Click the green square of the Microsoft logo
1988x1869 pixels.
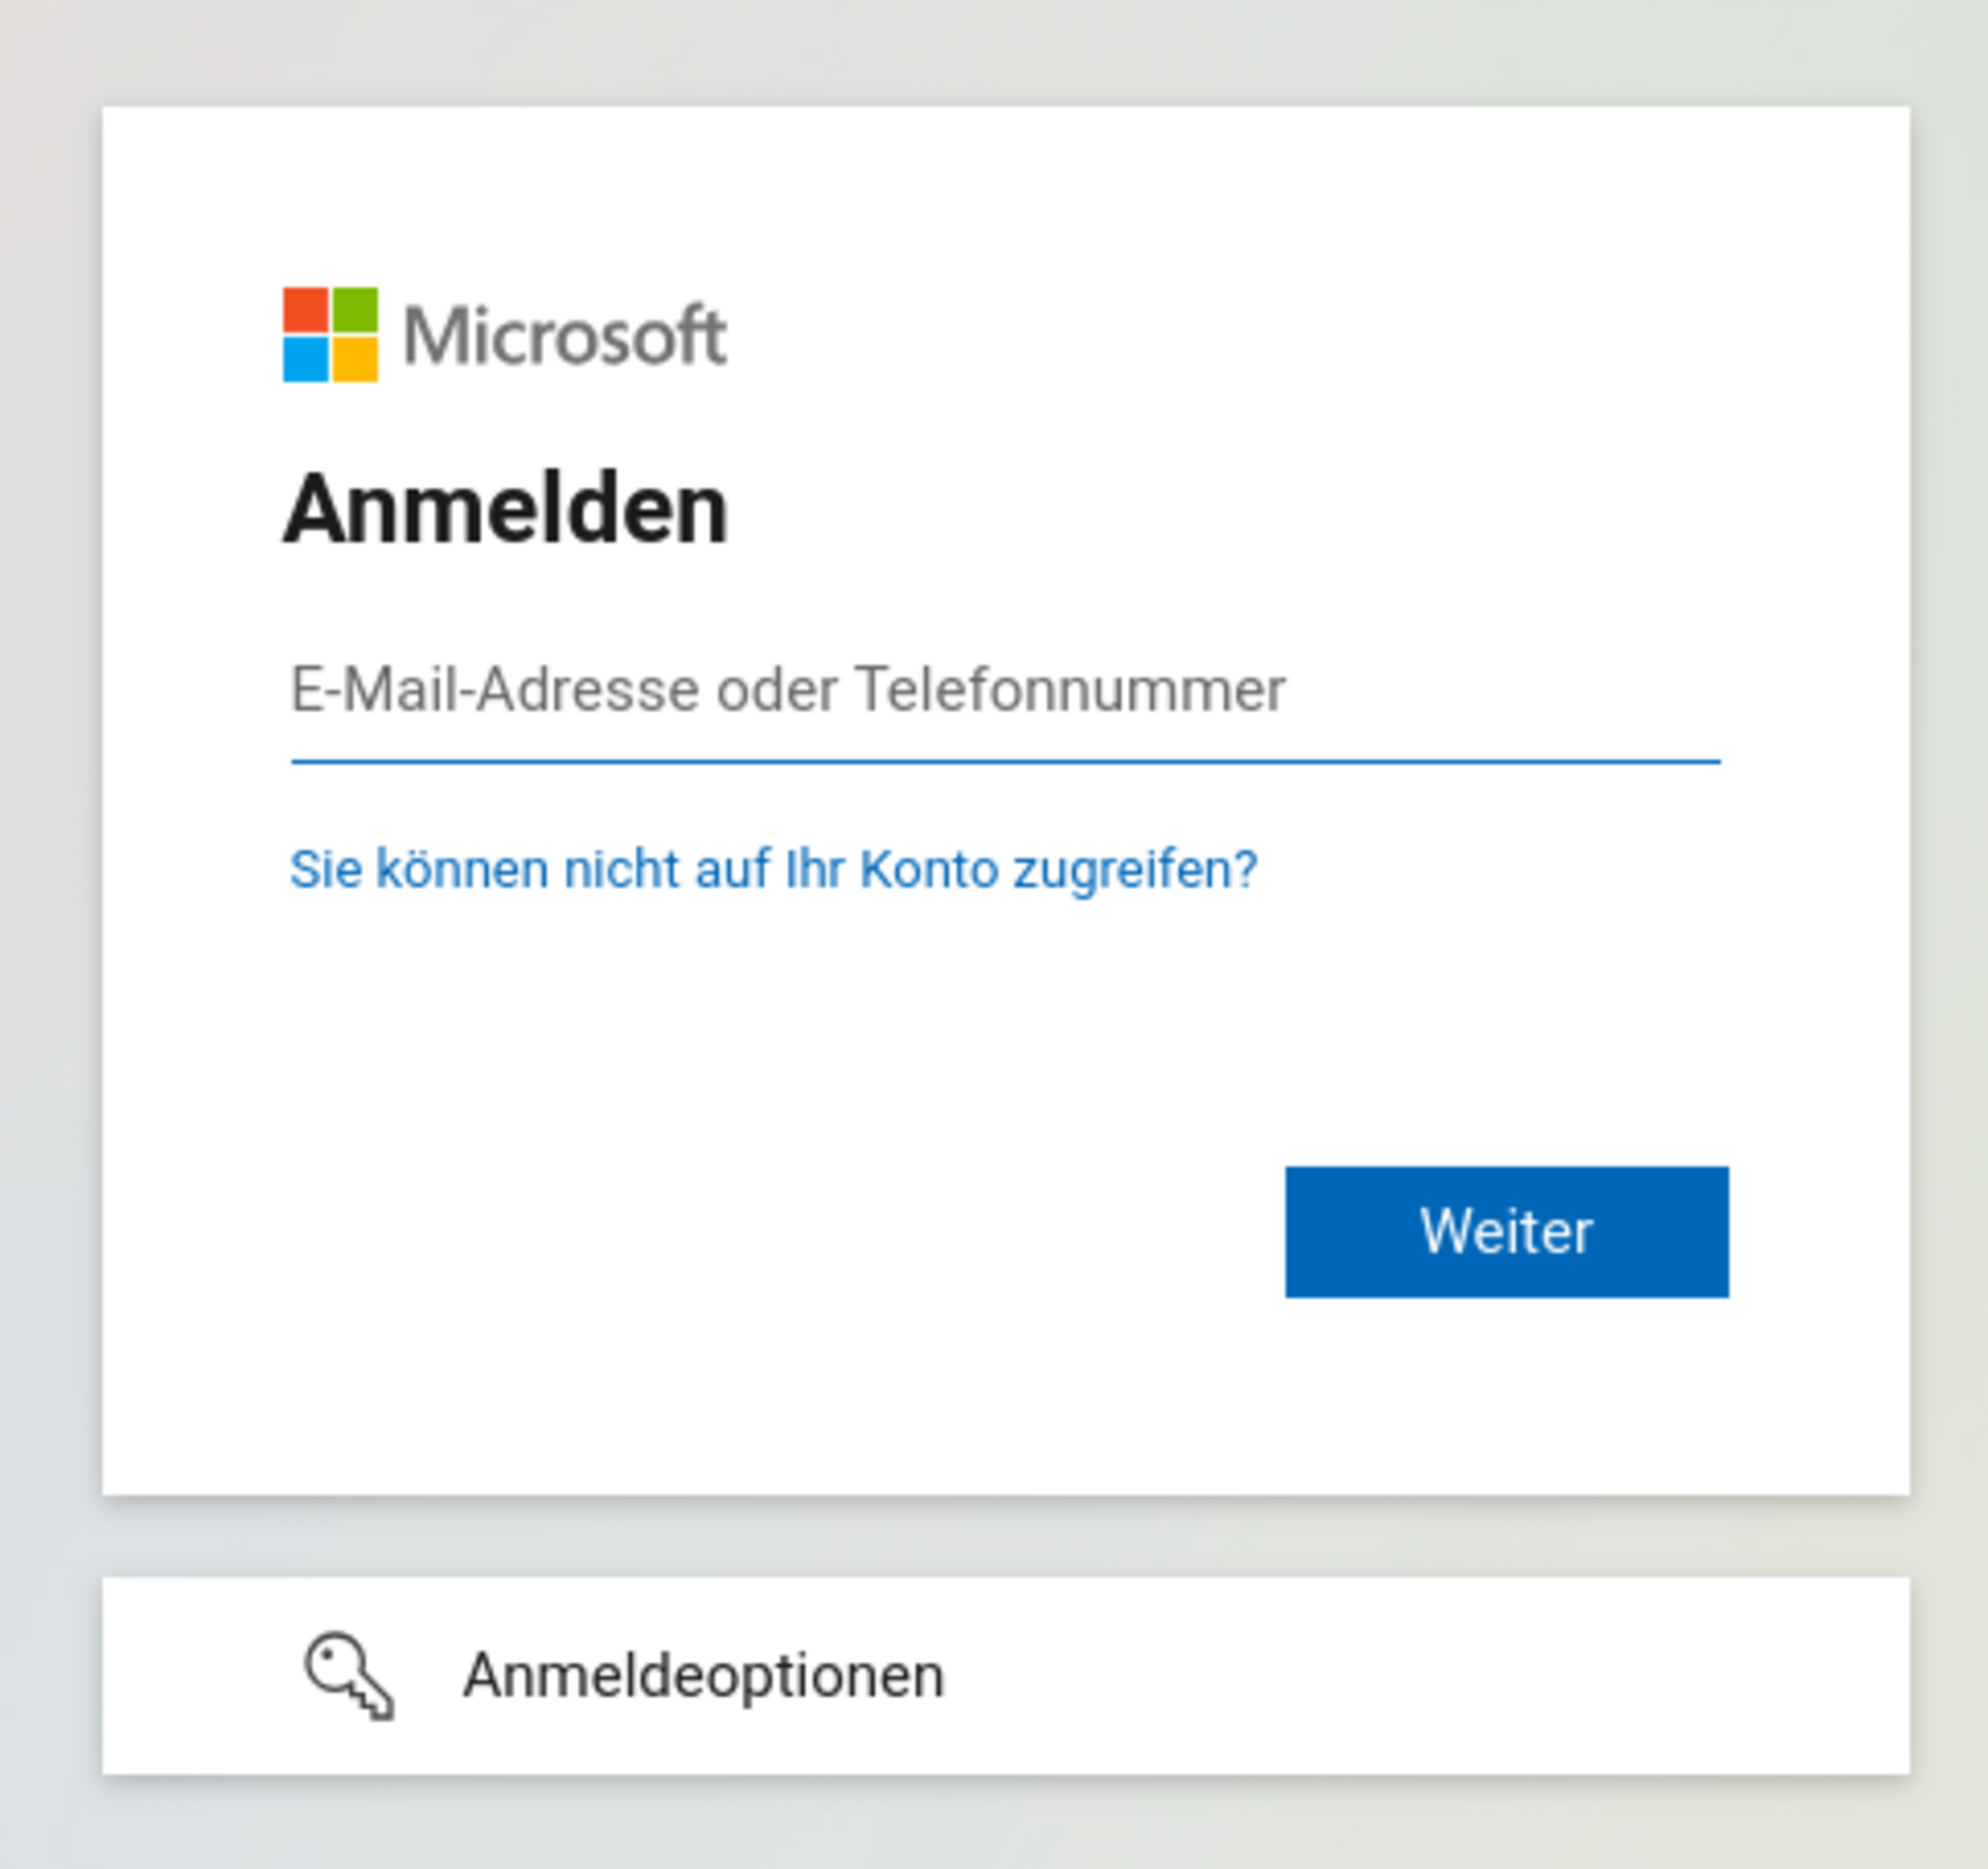tap(354, 310)
